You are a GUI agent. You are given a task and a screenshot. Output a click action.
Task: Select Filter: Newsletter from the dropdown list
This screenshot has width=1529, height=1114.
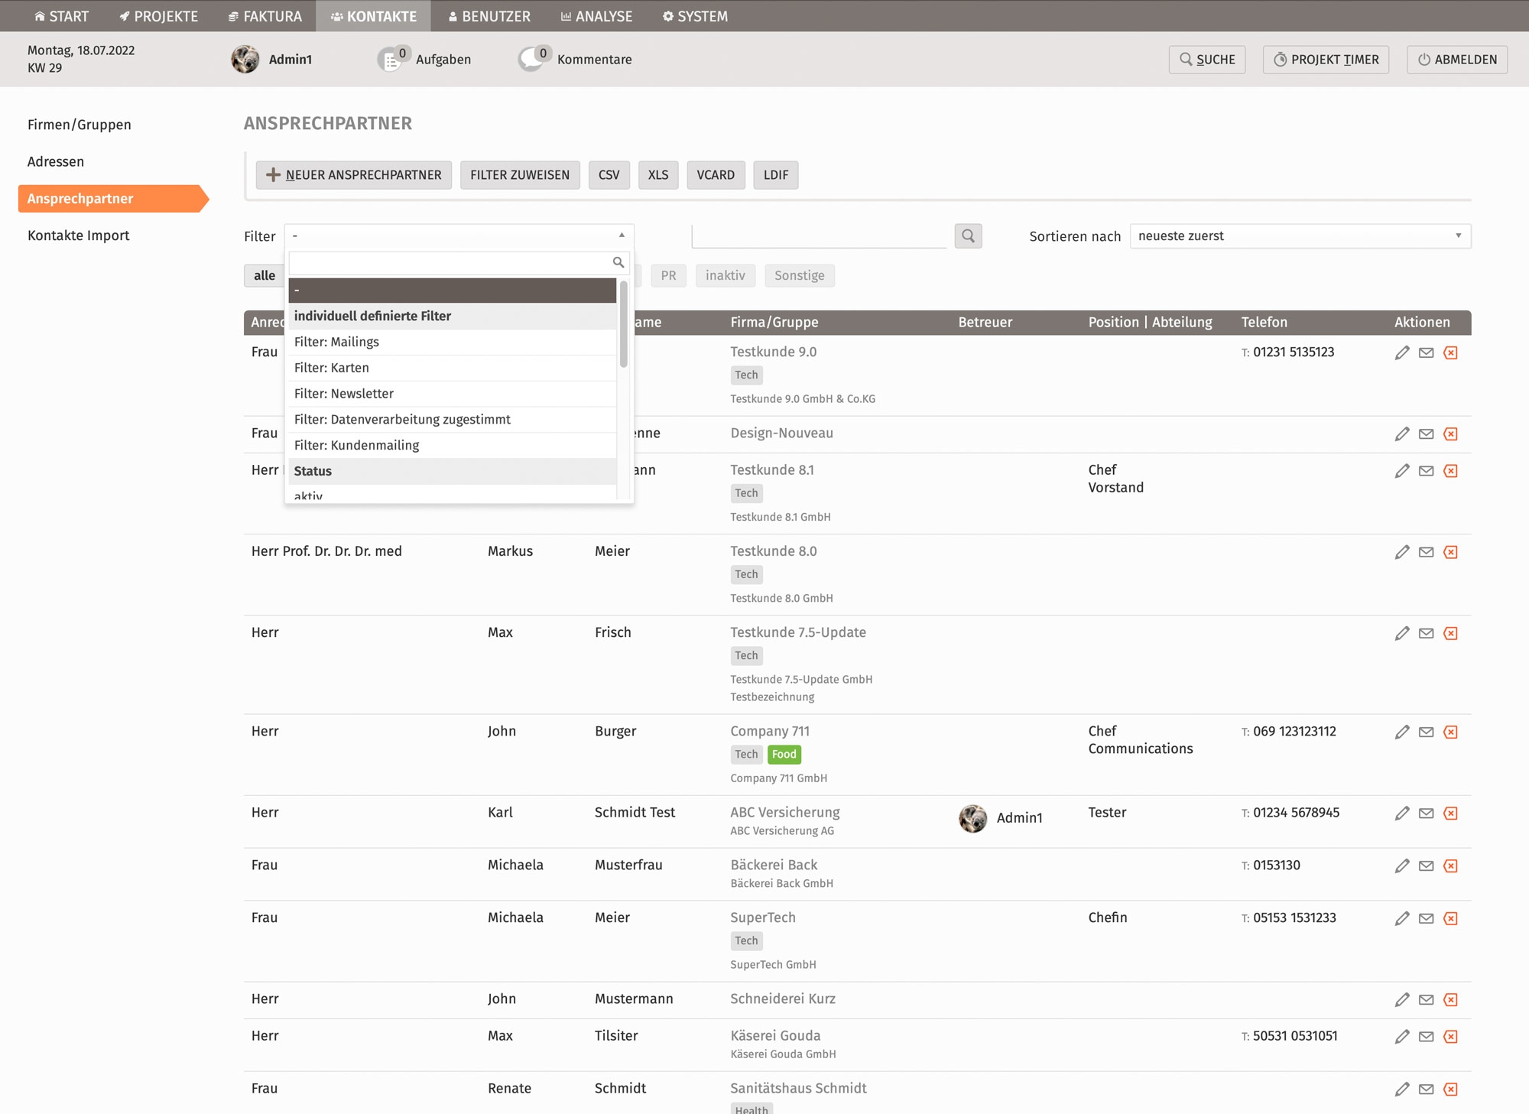click(x=344, y=394)
